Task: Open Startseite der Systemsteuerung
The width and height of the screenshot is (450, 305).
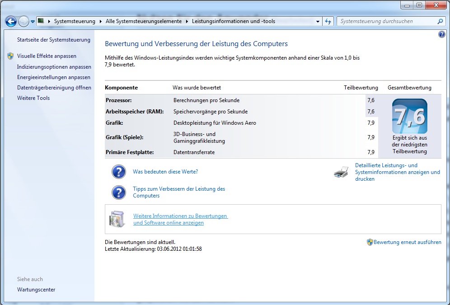Action: pyautogui.click(x=54, y=40)
